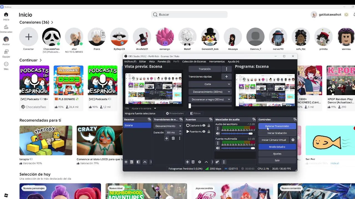Mute Fuente multimedia speaker icon
This screenshot has height=199, width=355.
coord(218,148)
